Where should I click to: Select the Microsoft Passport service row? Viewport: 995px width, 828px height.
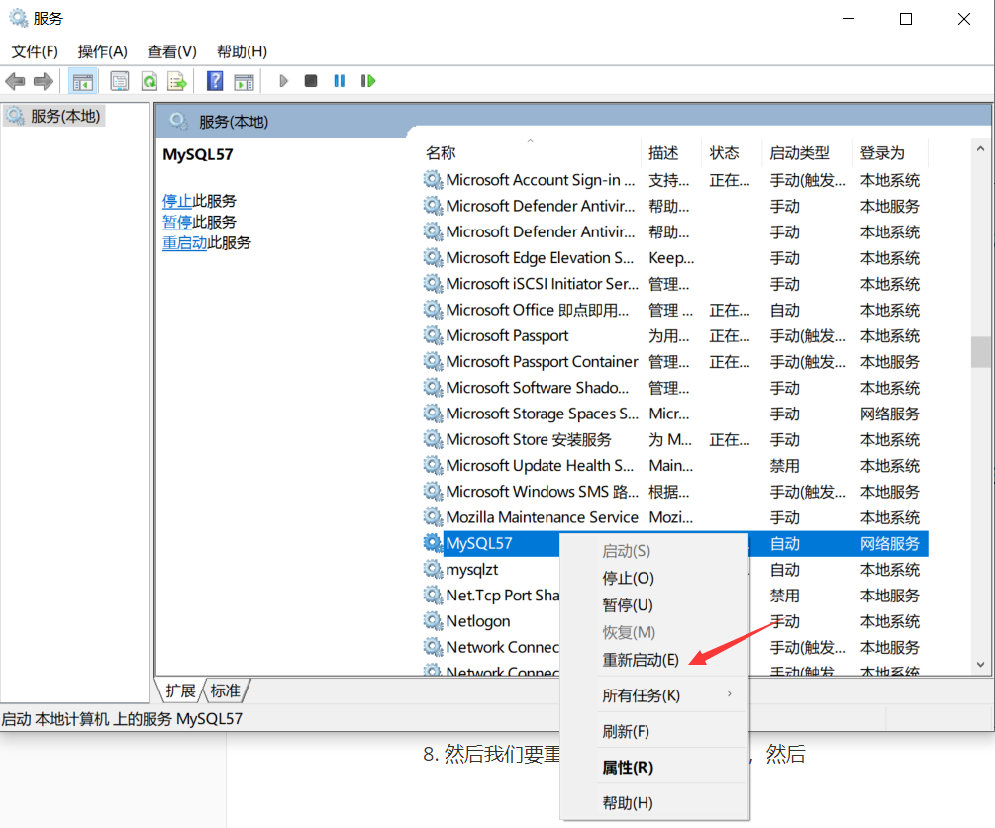tap(674, 336)
